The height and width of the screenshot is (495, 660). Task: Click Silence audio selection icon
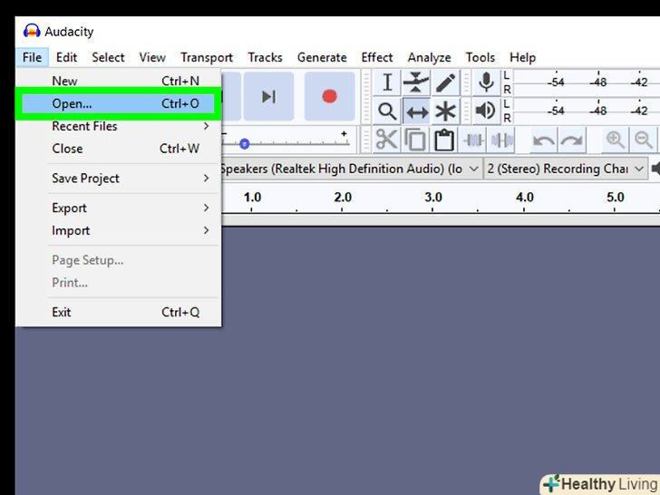click(x=501, y=140)
